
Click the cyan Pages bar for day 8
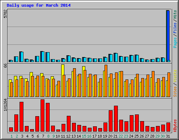(48, 57)
